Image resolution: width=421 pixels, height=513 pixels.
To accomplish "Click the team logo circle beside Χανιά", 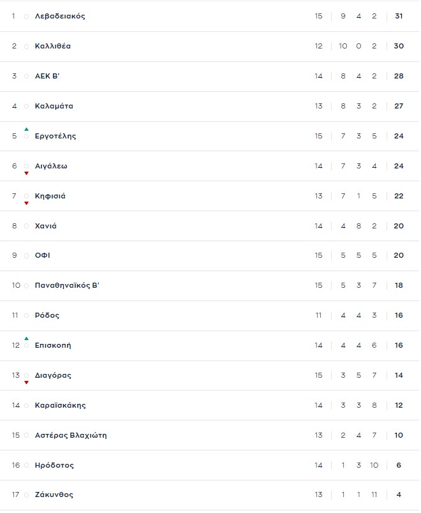I will point(27,226).
